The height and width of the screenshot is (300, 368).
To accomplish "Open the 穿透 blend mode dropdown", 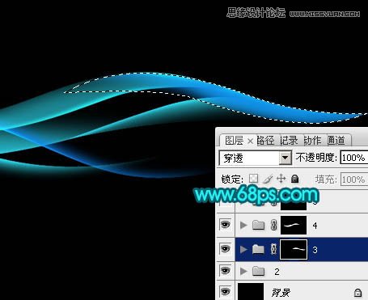I will 286,158.
